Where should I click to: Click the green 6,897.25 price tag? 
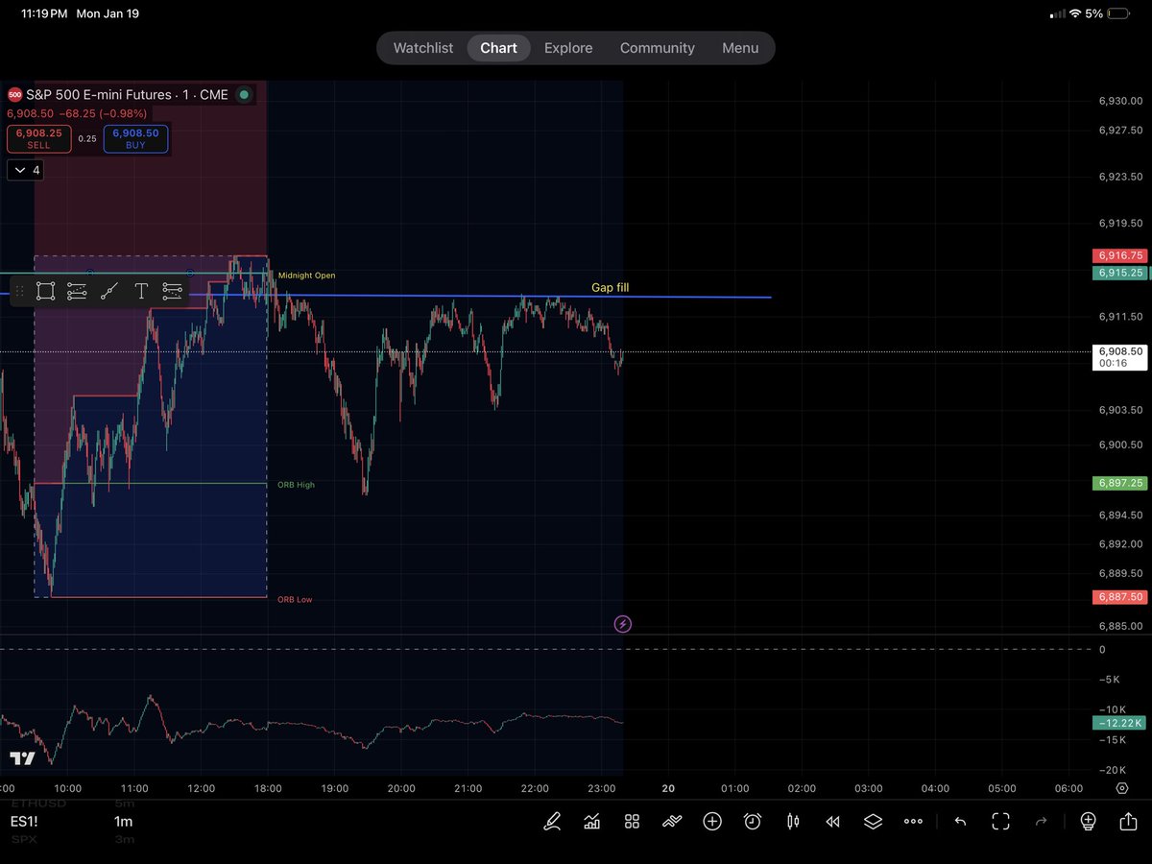click(1119, 484)
